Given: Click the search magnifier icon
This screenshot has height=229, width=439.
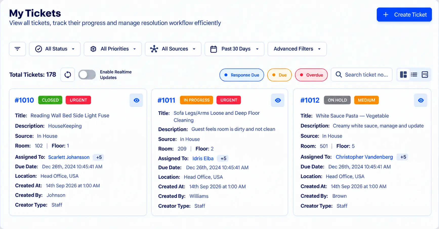Looking at the screenshot, I should click(339, 74).
